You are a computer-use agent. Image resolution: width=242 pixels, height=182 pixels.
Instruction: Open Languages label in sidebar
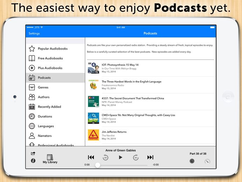(x=46, y=126)
